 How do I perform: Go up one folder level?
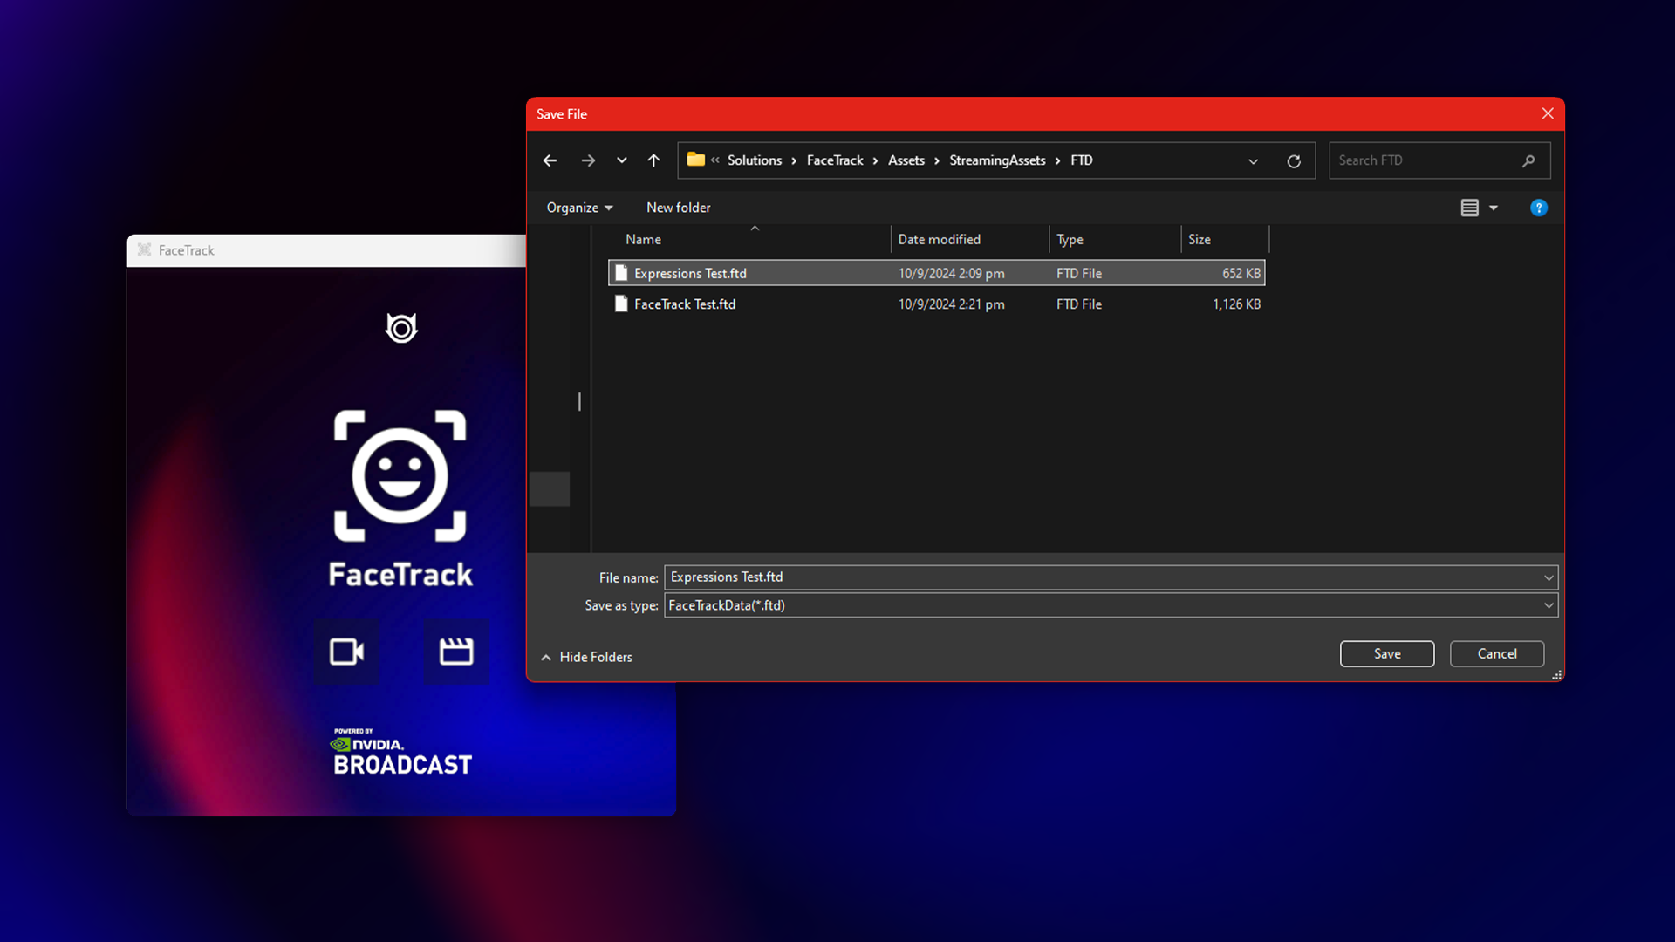click(653, 160)
